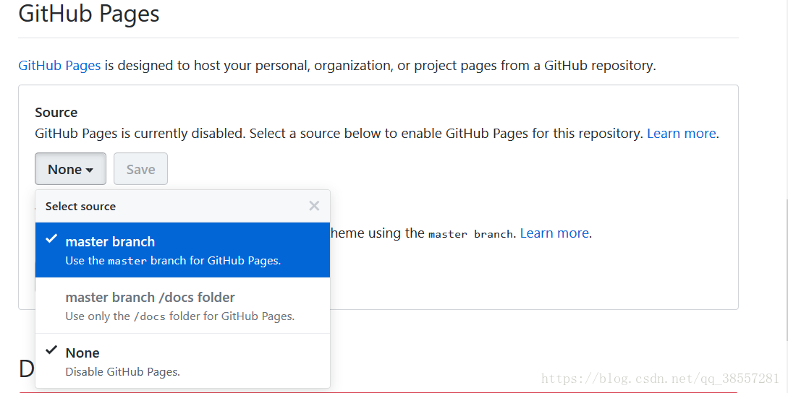
Task: Open the GitHub Pages link in description
Action: point(59,65)
